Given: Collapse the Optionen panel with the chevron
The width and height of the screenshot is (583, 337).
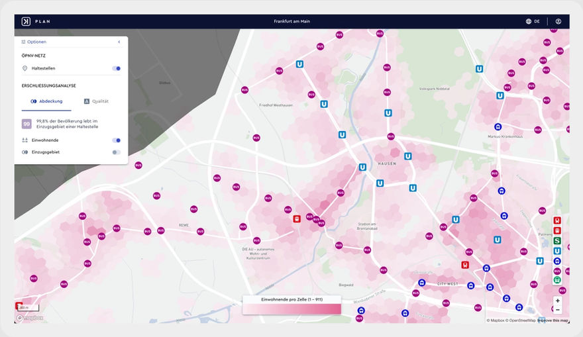Looking at the screenshot, I should [x=119, y=42].
